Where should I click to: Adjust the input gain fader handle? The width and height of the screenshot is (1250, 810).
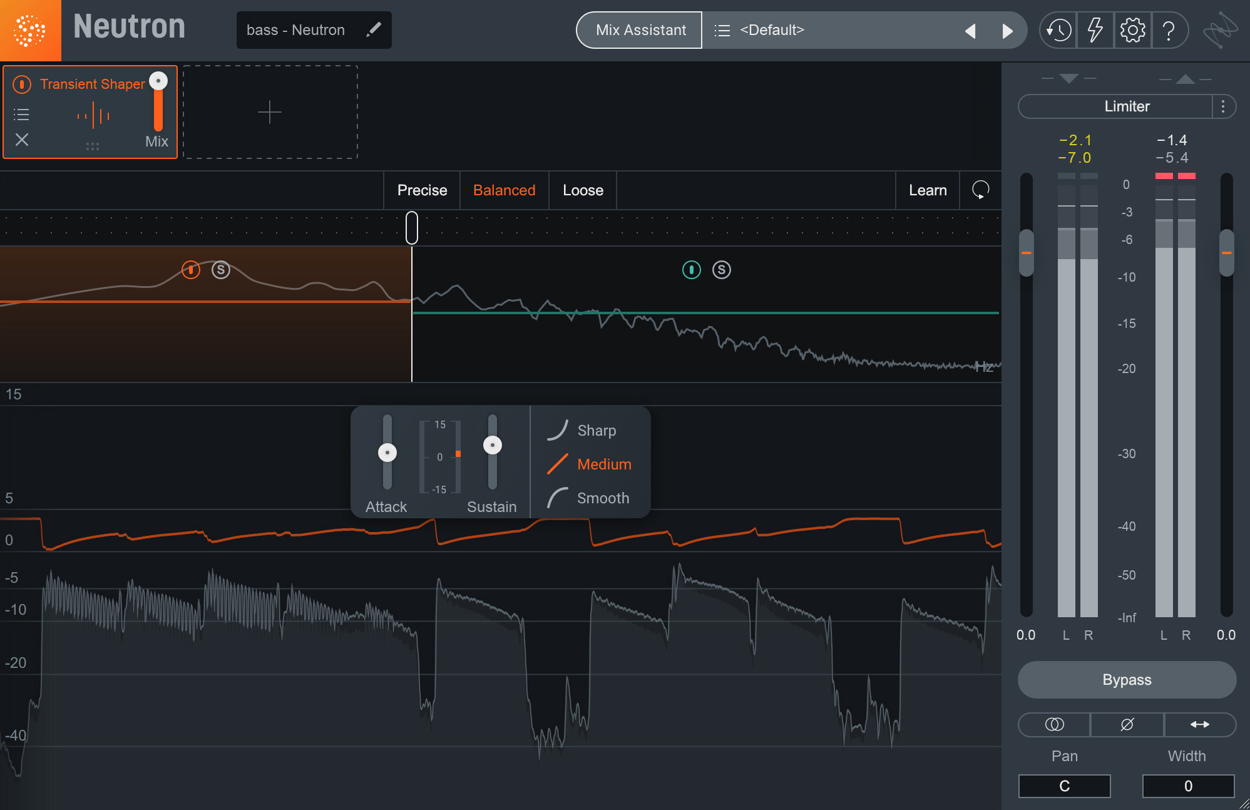point(1027,253)
